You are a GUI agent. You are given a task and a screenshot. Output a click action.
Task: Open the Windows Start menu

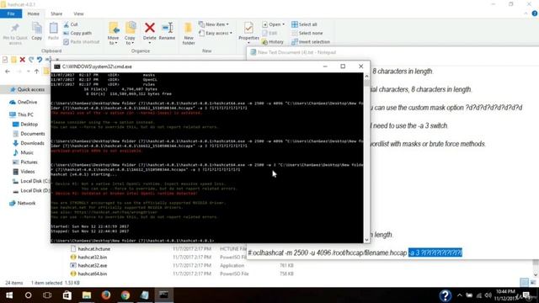click(9, 295)
